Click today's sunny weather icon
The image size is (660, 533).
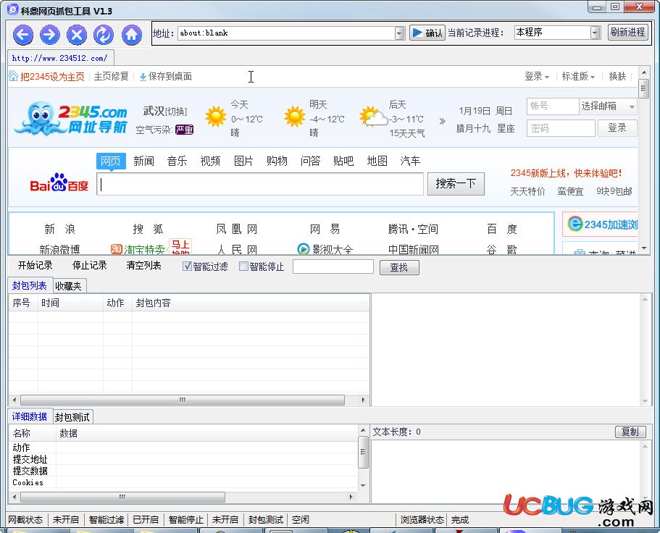point(215,117)
